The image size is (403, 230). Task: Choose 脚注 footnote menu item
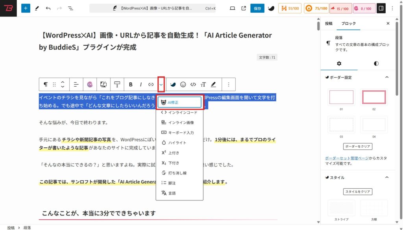[179, 183]
